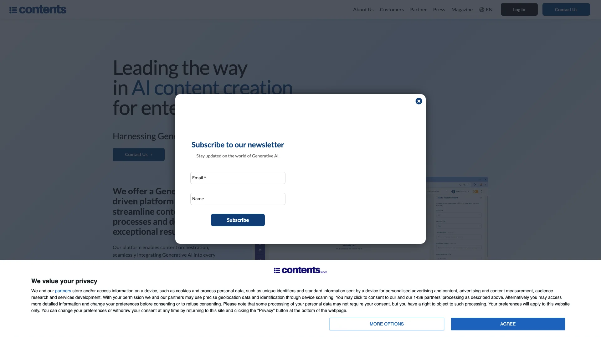Click Subscribe button in newsletter modal
Viewport: 601px width, 338px height.
(x=237, y=220)
